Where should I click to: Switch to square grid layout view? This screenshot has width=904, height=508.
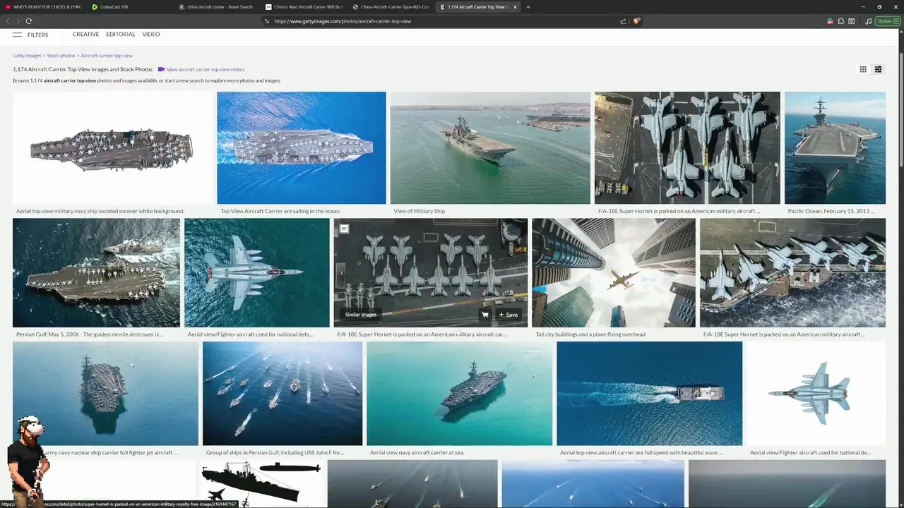coord(863,69)
